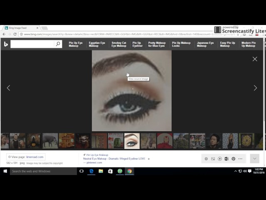The width and height of the screenshot is (266, 200).
Task: Click the browser back arrow
Action: coord(4,34)
